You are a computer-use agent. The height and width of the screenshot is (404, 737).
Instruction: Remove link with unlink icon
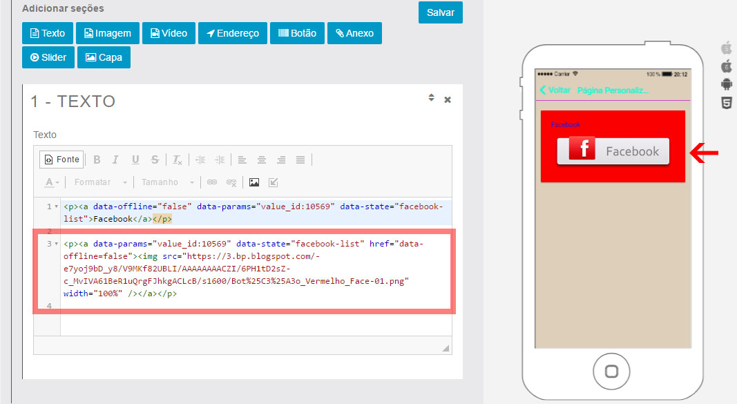(x=231, y=182)
